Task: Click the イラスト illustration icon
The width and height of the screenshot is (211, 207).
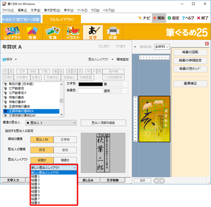Action: click(73, 30)
